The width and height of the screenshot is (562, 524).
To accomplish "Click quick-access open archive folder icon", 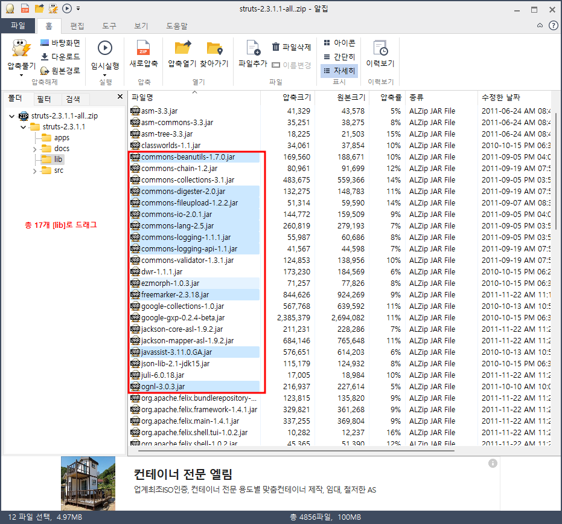I will point(39,8).
